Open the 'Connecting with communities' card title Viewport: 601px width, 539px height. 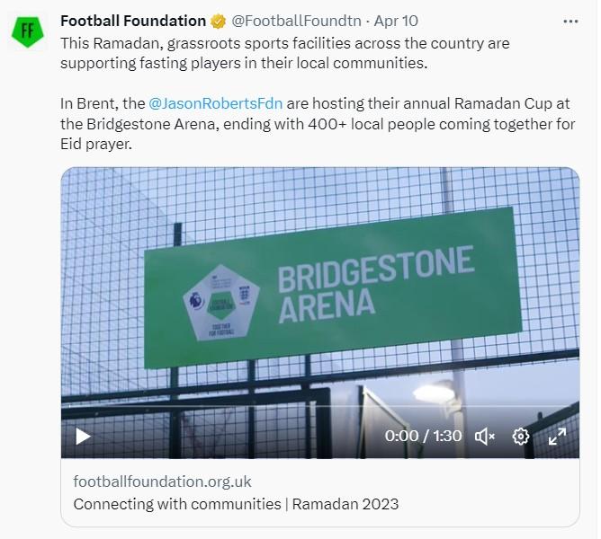(236, 504)
